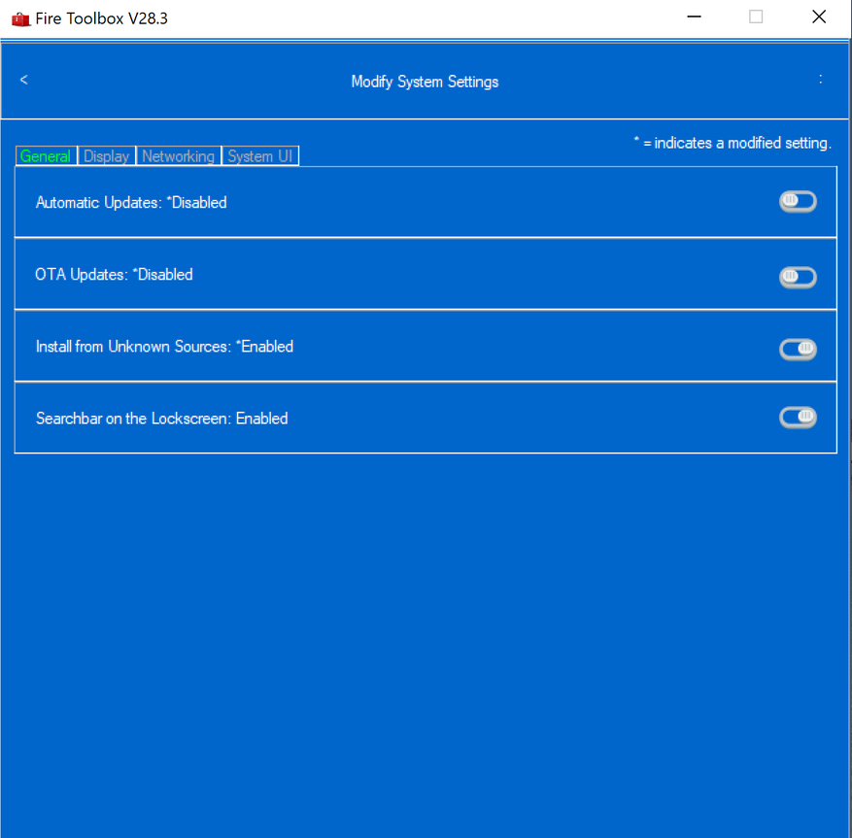Toggle the Automatic Updates switch
The image size is (852, 838).
(x=798, y=202)
